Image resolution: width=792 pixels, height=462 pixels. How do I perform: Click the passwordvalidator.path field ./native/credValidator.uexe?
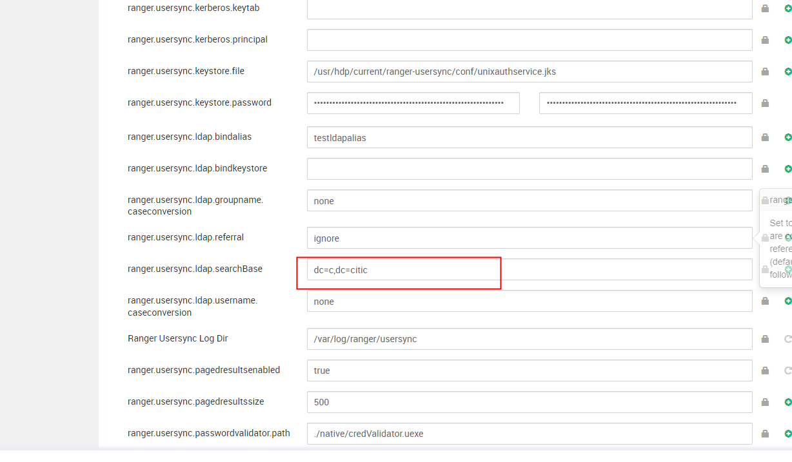tap(530, 434)
